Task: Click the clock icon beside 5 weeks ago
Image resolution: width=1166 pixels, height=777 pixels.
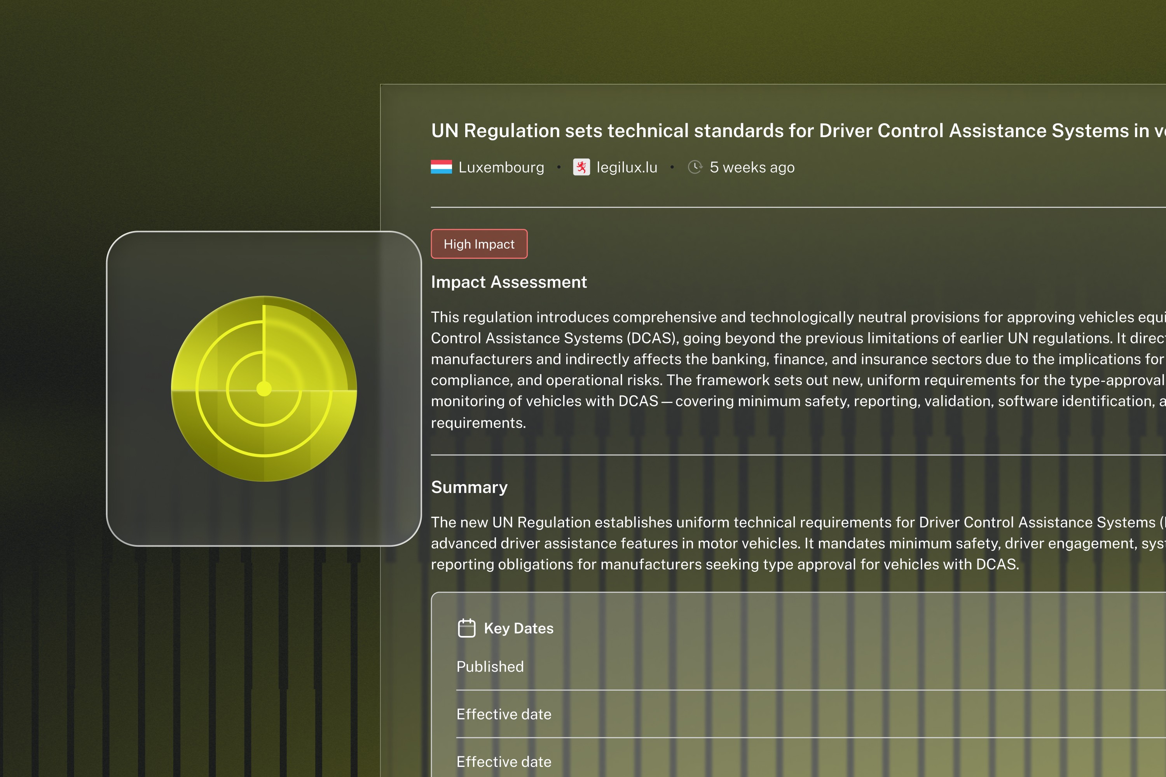Action: click(x=695, y=167)
